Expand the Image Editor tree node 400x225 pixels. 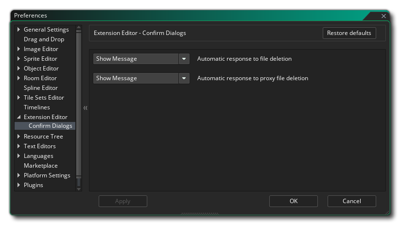click(19, 49)
